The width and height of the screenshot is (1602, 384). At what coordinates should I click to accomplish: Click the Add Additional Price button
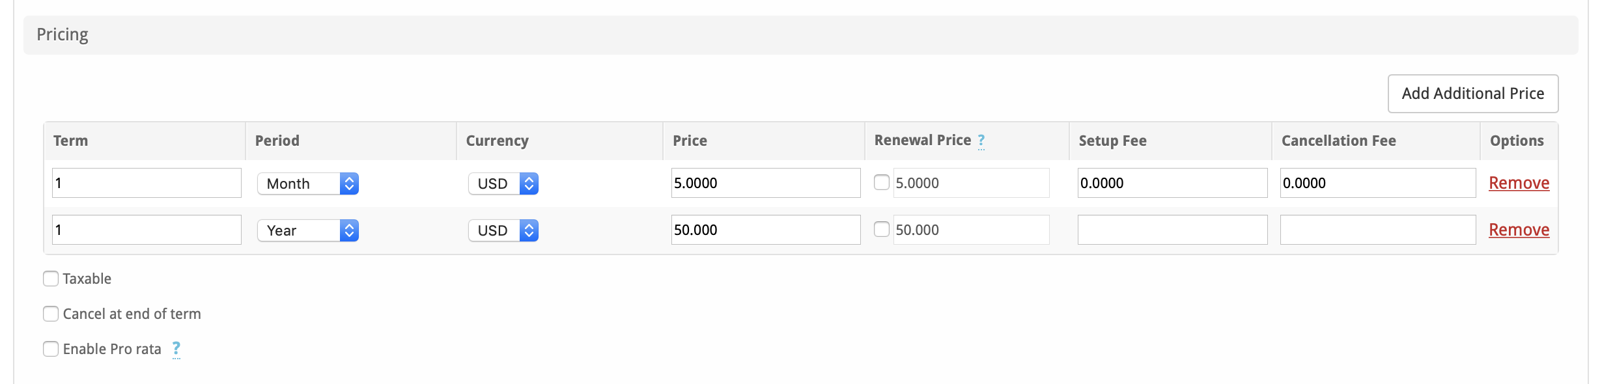pos(1472,94)
